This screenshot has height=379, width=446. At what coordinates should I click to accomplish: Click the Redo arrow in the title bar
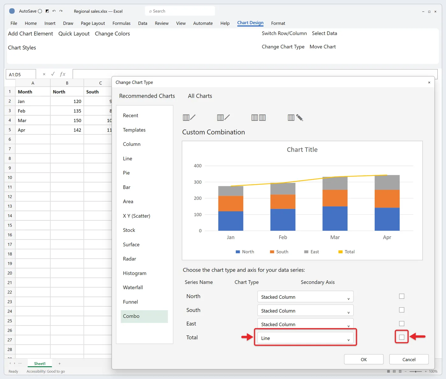61,11
